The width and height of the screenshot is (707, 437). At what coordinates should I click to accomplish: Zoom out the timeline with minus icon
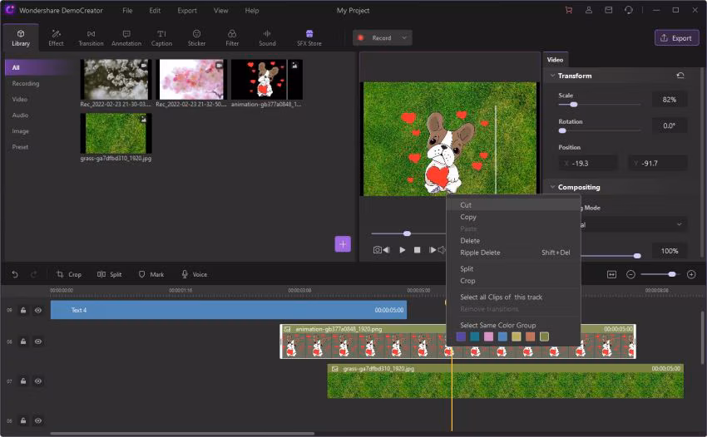coord(630,274)
